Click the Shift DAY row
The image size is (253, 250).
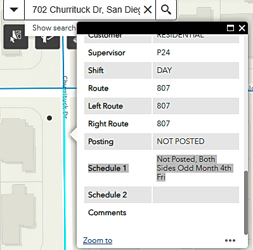(x=162, y=70)
